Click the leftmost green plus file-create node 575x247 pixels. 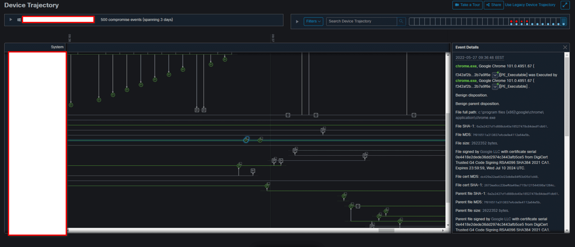pyautogui.click(x=71, y=105)
